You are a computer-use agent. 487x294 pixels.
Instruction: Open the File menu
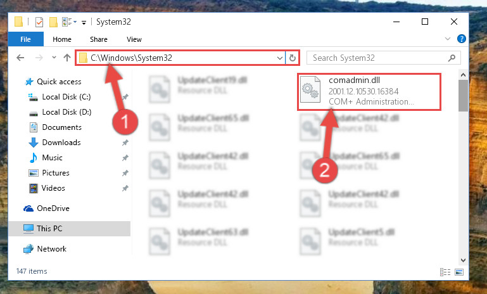tap(25, 39)
